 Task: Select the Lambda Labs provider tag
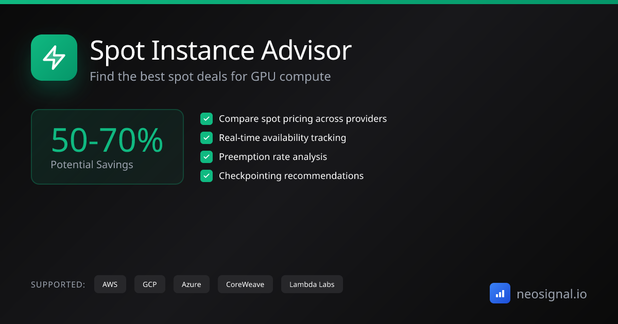(312, 284)
